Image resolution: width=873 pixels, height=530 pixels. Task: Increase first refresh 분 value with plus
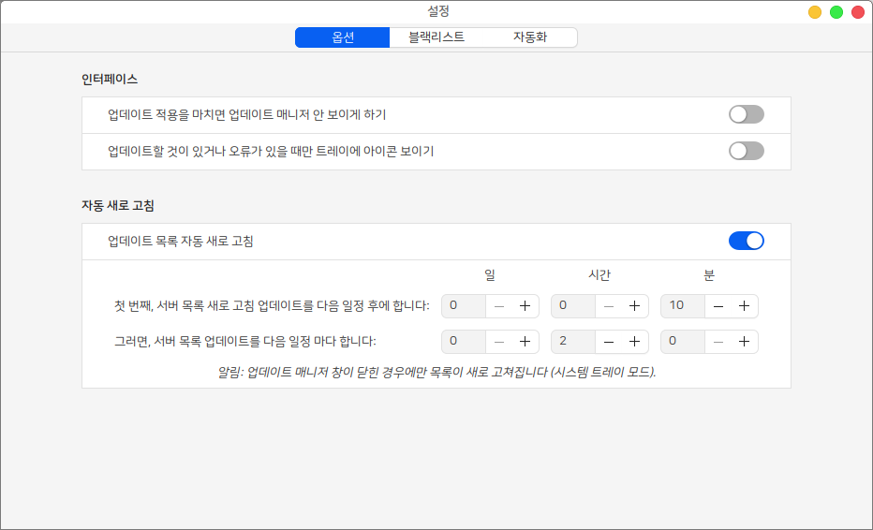(x=744, y=306)
